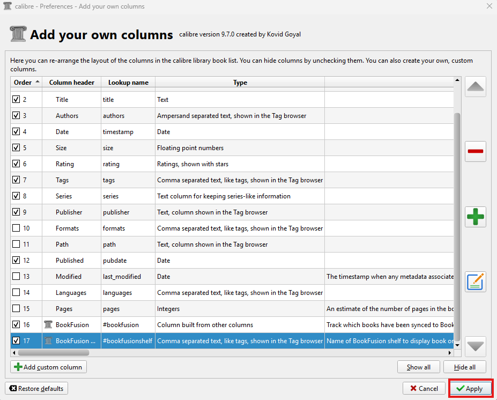This screenshot has height=400, width=497.
Task: Select 'Text column for keeping series-like information'
Action: [x=240, y=196]
